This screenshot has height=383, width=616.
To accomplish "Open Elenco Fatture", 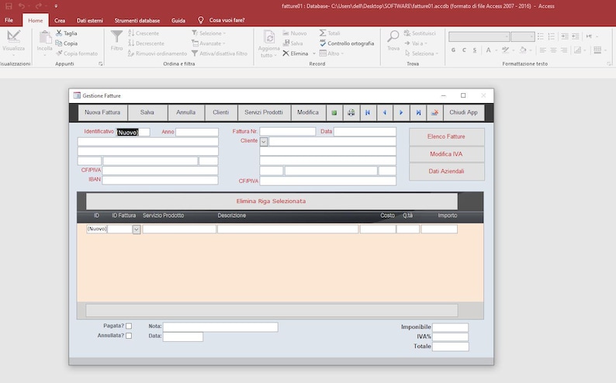I will pyautogui.click(x=447, y=136).
